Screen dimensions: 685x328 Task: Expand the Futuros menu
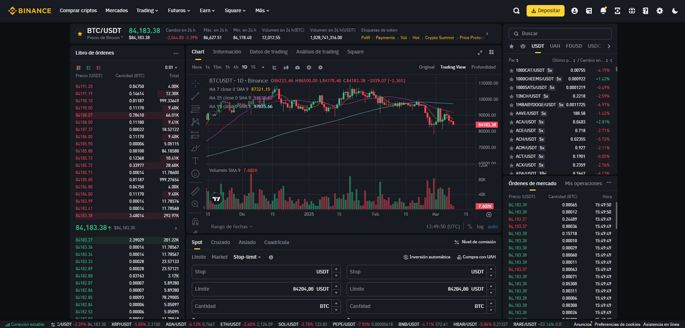coord(179,10)
